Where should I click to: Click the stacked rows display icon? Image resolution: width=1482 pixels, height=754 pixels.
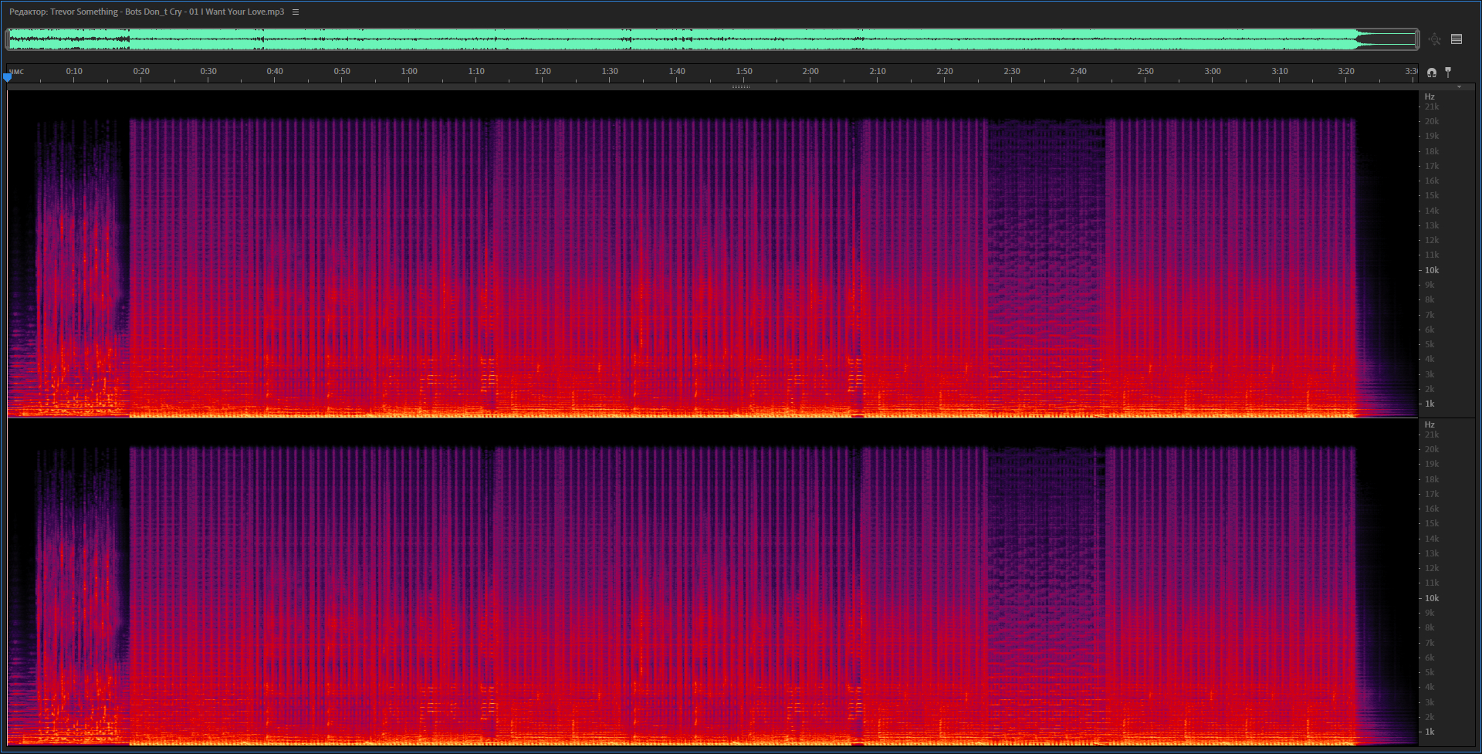(x=1457, y=39)
